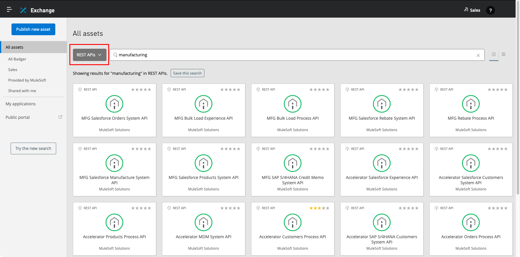The image size is (520, 257).
Task: Open MFG Bulk Load Process API card icon
Action: click(293, 104)
